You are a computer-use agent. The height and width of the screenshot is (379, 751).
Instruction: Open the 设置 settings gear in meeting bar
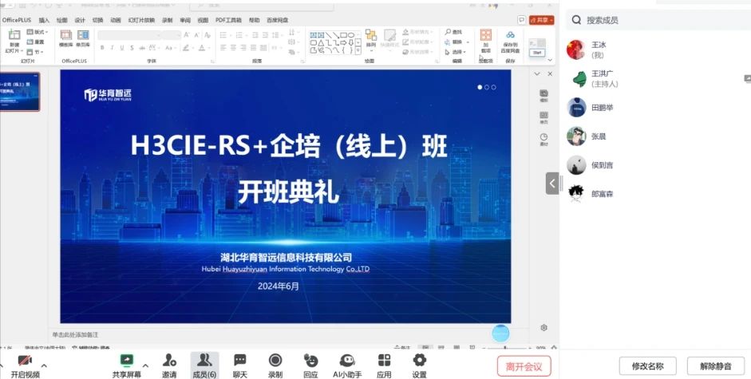419,361
